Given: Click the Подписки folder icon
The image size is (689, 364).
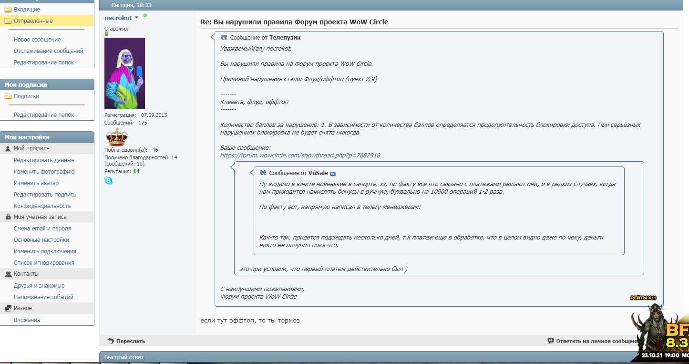Looking at the screenshot, I should 8,96.
